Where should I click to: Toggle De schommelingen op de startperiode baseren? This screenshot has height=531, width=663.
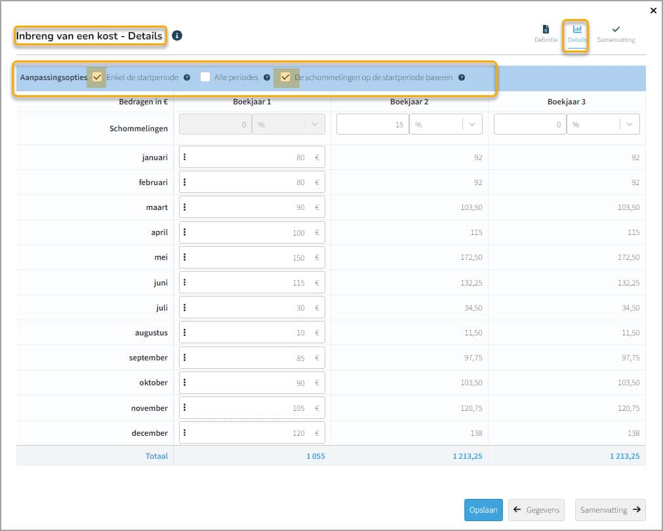(285, 77)
